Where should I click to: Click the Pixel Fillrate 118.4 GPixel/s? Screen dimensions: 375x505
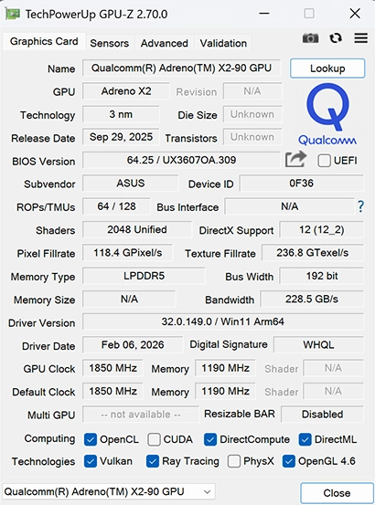coord(128,253)
